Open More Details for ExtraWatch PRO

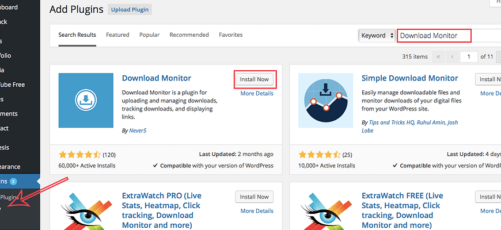tap(257, 211)
